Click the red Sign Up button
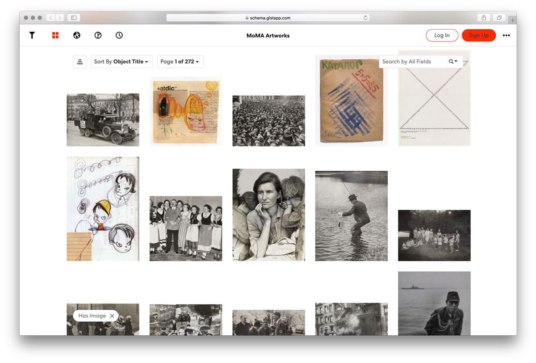The height and width of the screenshot is (363, 536). click(x=479, y=35)
